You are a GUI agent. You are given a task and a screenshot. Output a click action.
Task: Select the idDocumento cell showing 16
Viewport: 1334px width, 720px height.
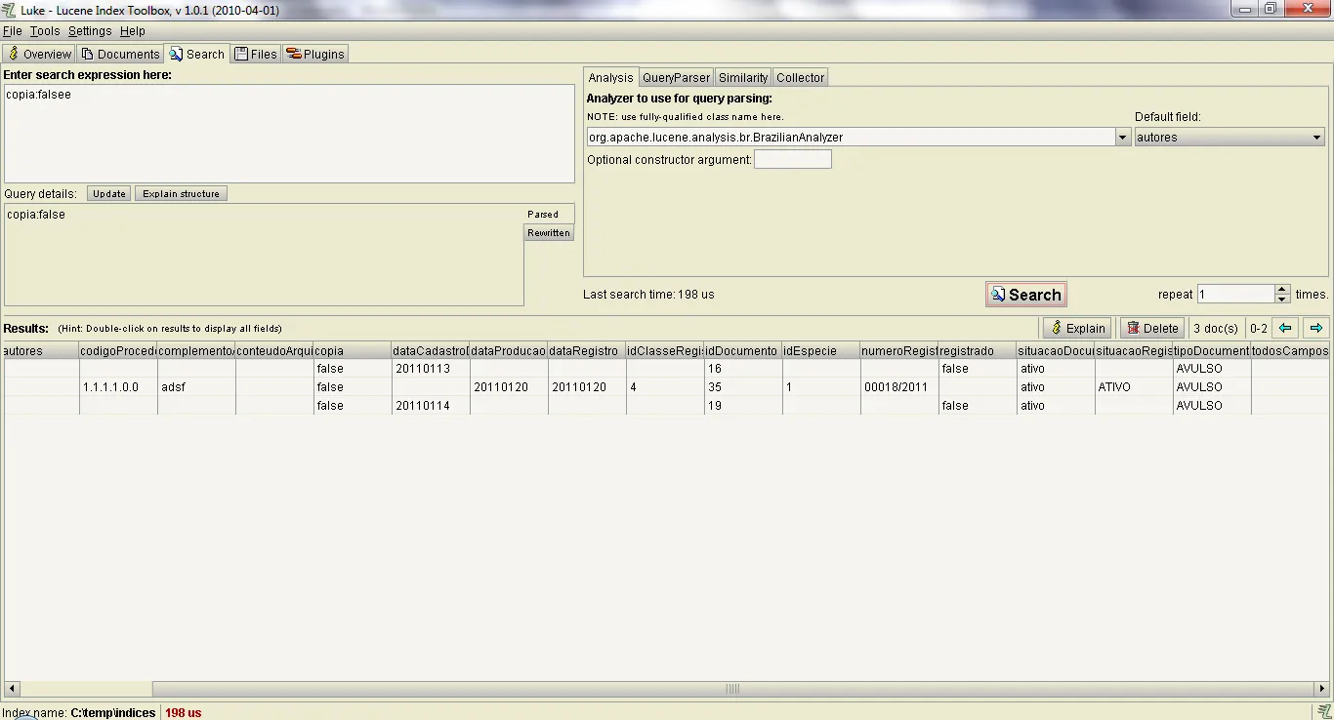(x=743, y=369)
